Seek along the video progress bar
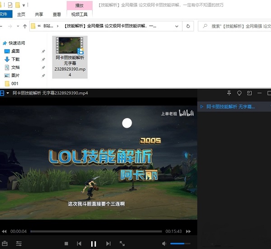 click(96, 231)
